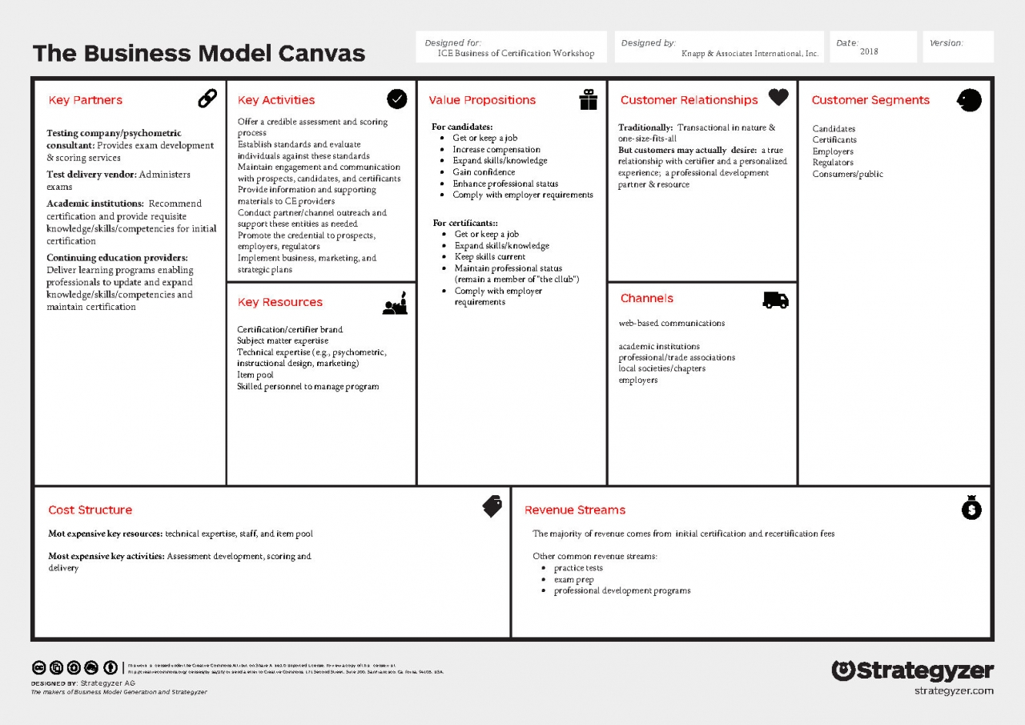Open the strategyzer.com link
Screen dimensions: 1025x725
coord(954,691)
